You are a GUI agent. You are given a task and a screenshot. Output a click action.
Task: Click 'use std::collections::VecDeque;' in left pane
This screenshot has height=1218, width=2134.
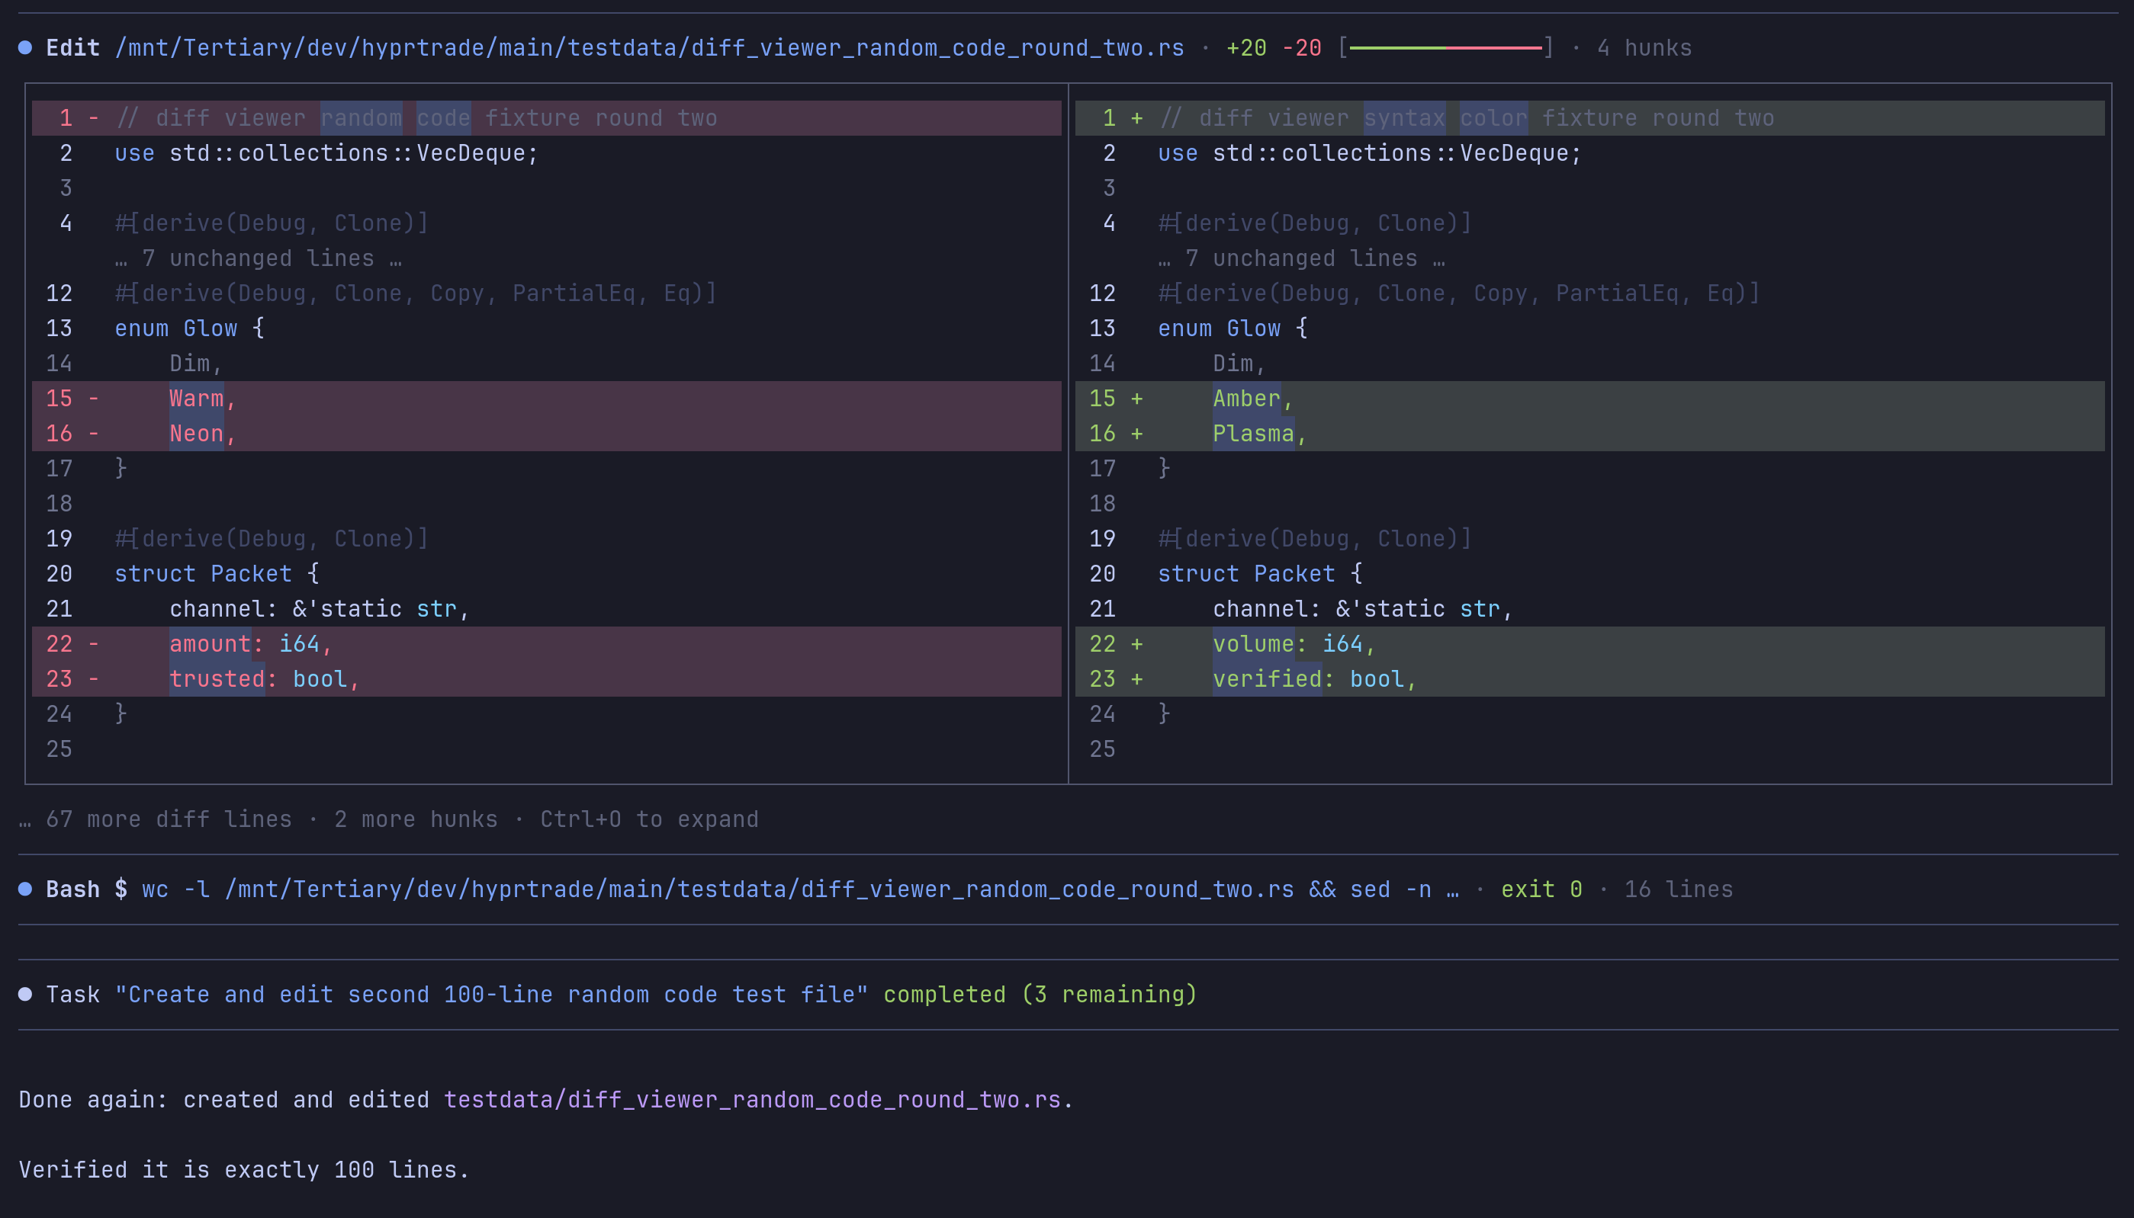[326, 153]
